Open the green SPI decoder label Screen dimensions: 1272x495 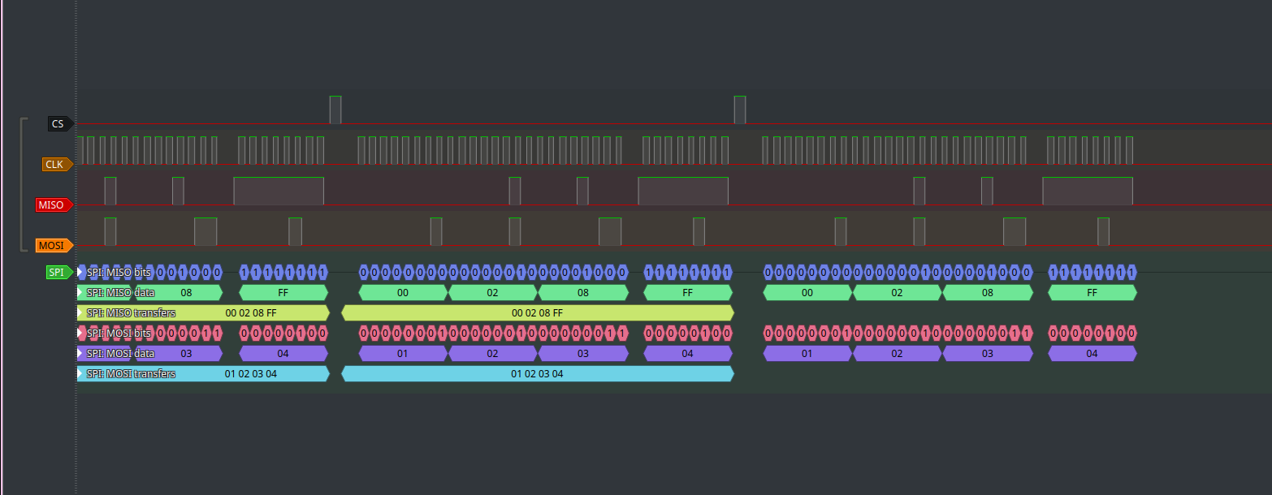[58, 273]
